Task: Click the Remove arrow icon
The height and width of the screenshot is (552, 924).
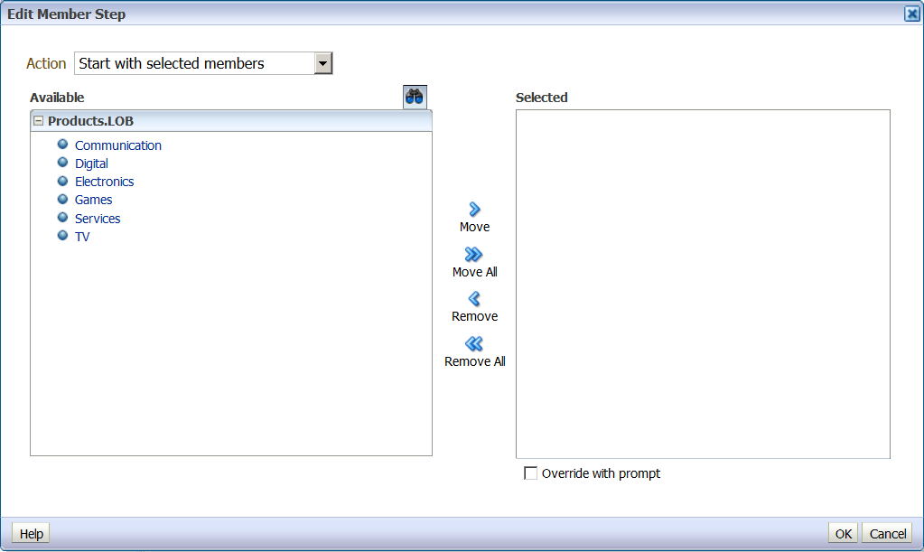Action: click(473, 299)
